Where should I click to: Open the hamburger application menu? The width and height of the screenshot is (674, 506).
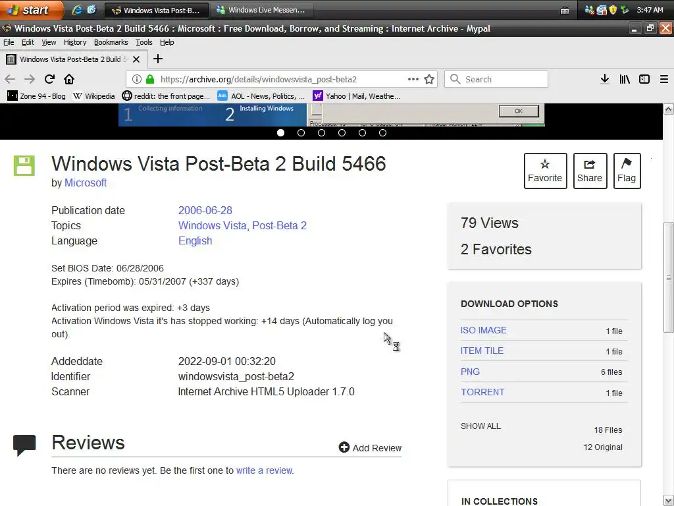[664, 79]
